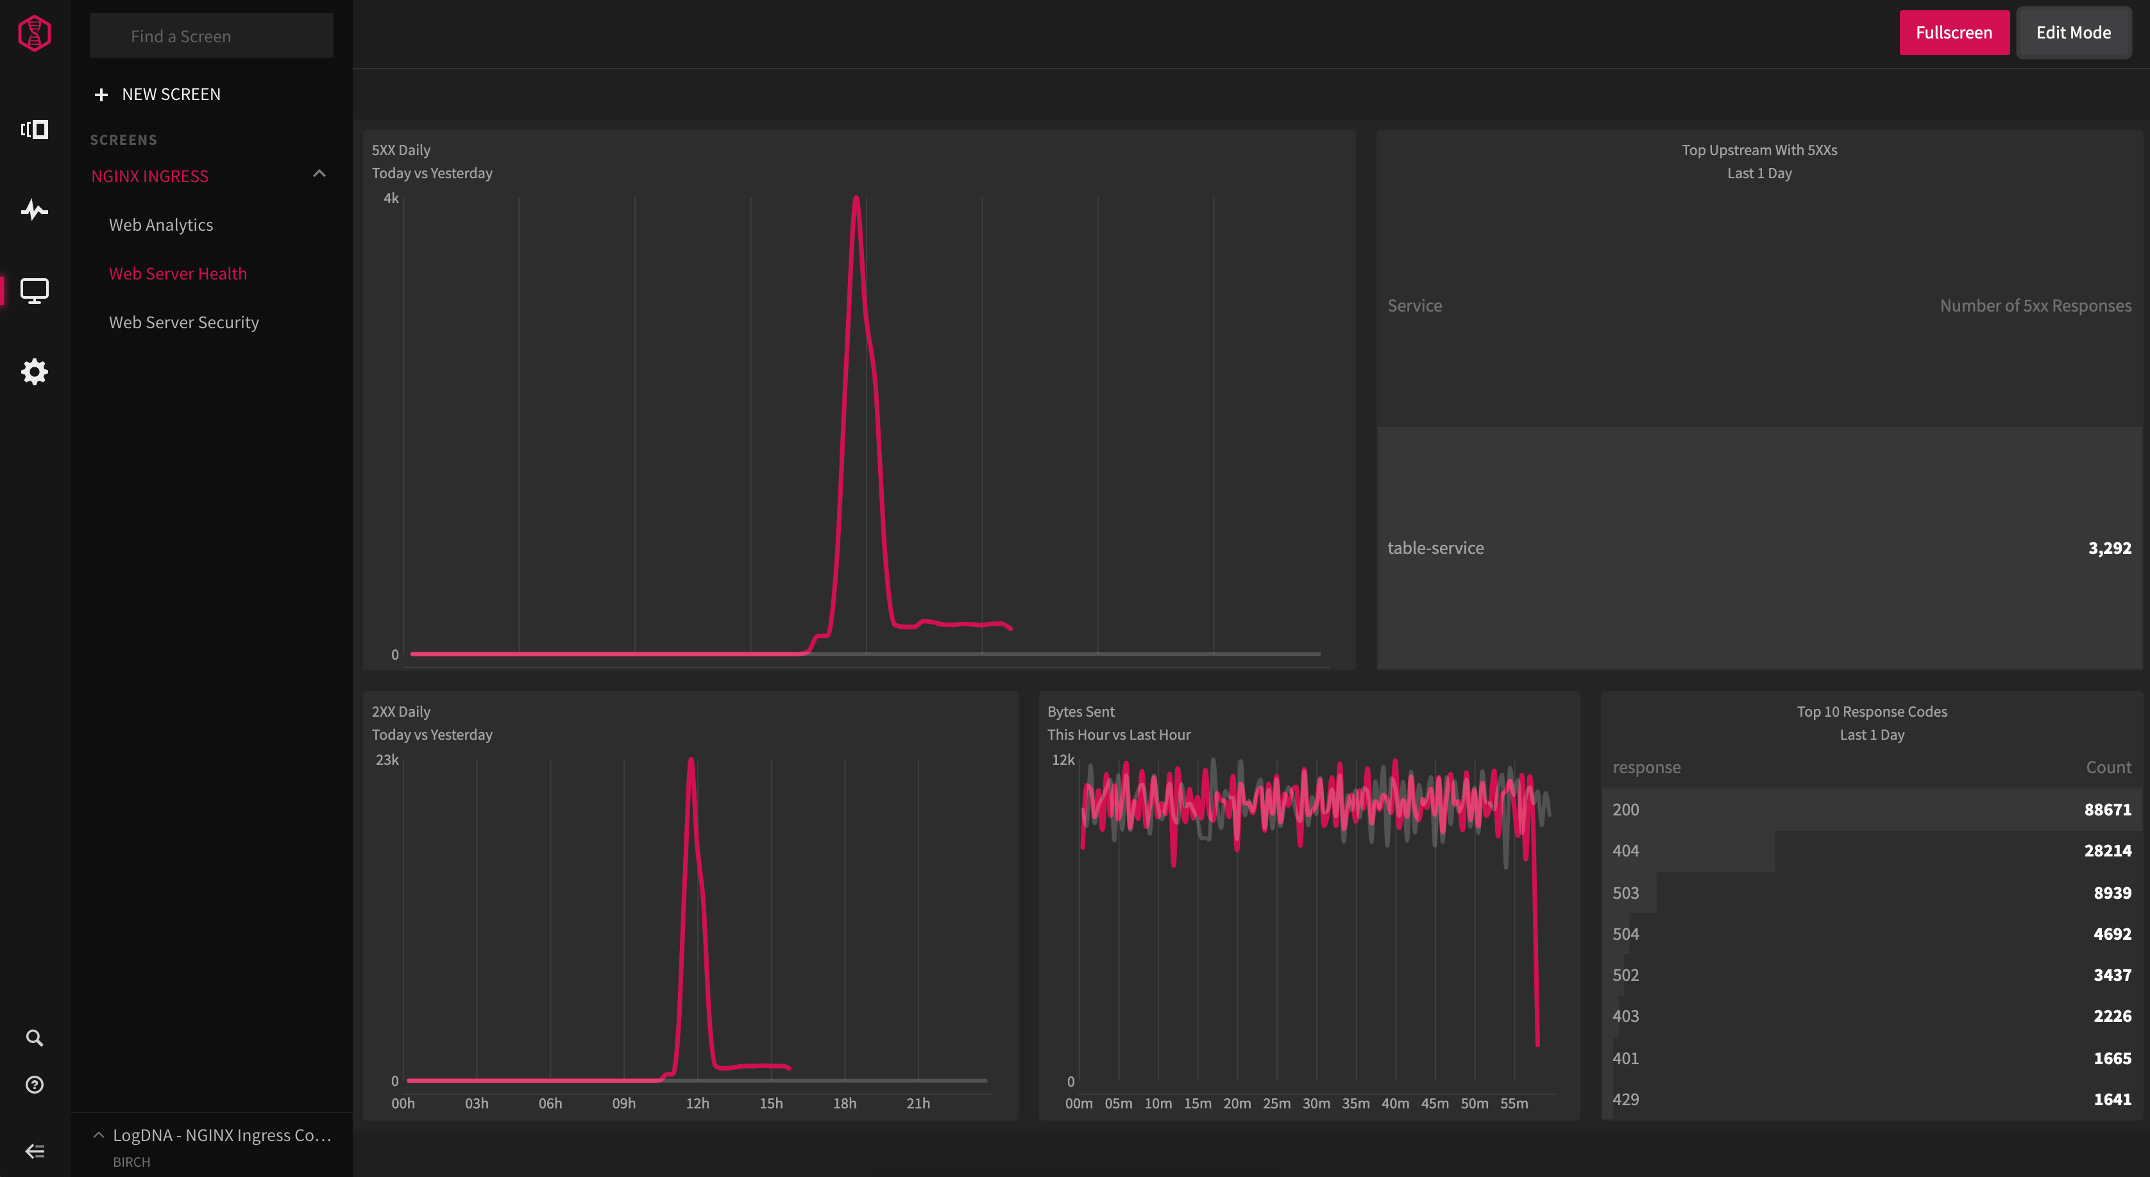Select the Web Server Health screen
The width and height of the screenshot is (2150, 1177).
click(178, 274)
